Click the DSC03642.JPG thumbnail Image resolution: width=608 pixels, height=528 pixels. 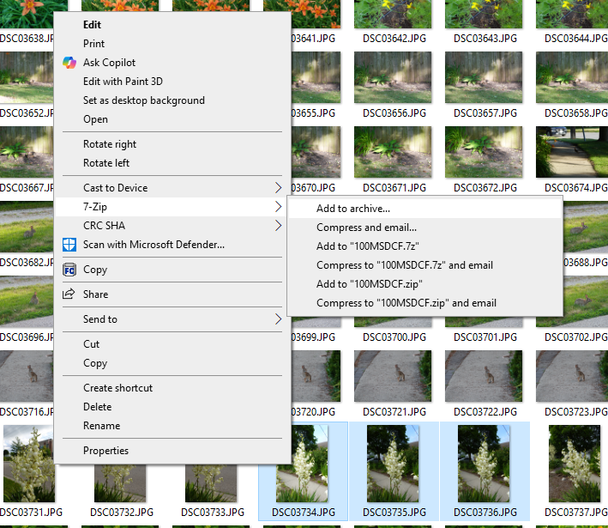393,14
